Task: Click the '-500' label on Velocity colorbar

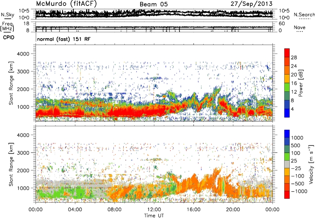Action: coord(298,184)
